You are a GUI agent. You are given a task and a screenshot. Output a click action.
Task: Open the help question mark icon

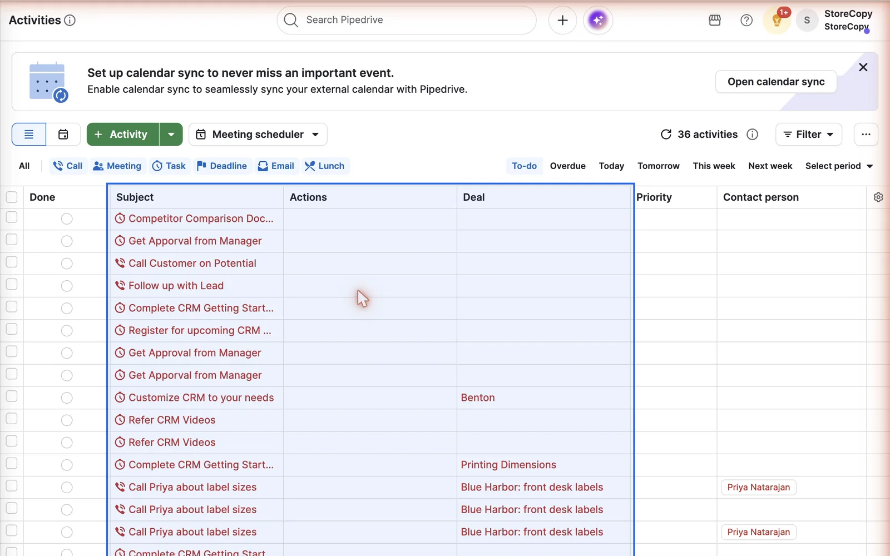pyautogui.click(x=746, y=20)
